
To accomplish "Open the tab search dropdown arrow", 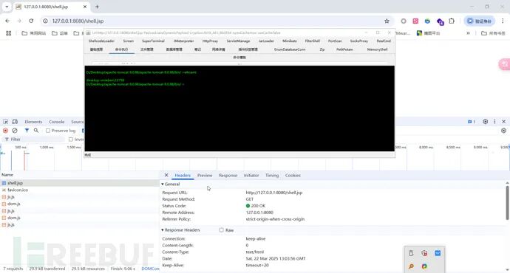I will [x=7, y=7].
